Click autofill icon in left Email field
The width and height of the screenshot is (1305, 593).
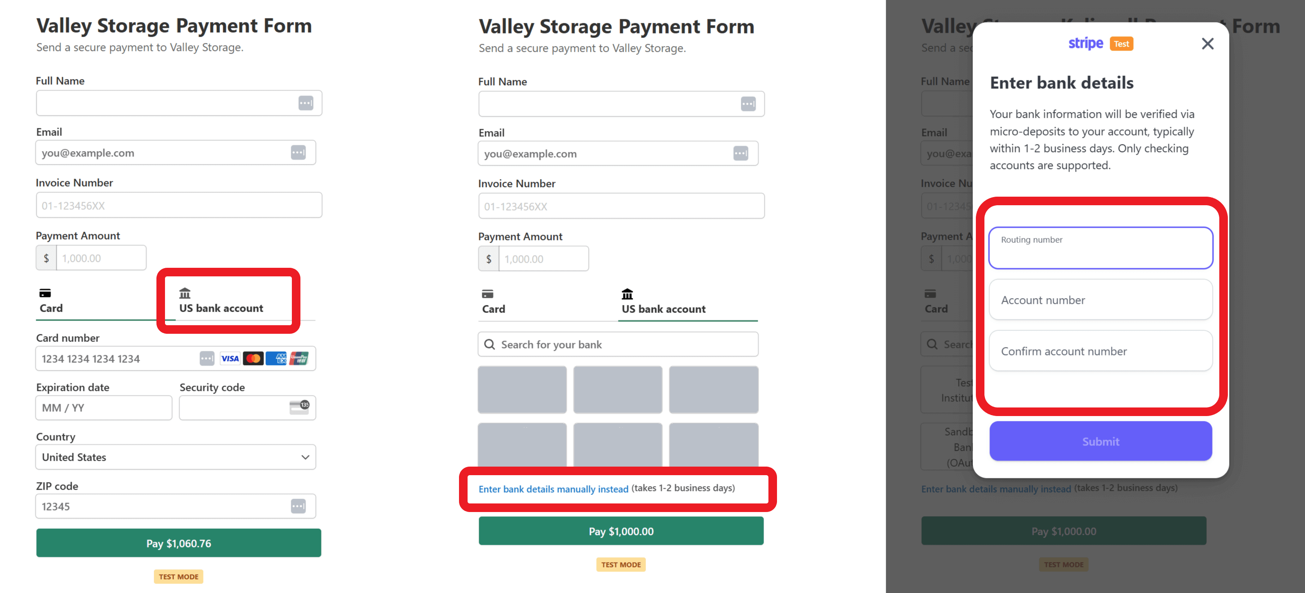pyautogui.click(x=298, y=153)
